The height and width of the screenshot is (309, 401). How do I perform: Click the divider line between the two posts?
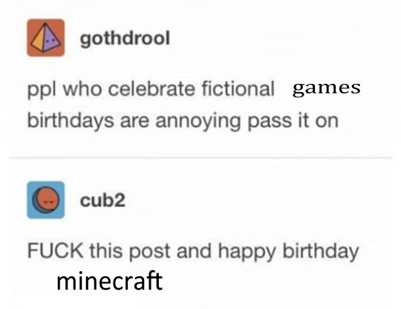pos(200,157)
